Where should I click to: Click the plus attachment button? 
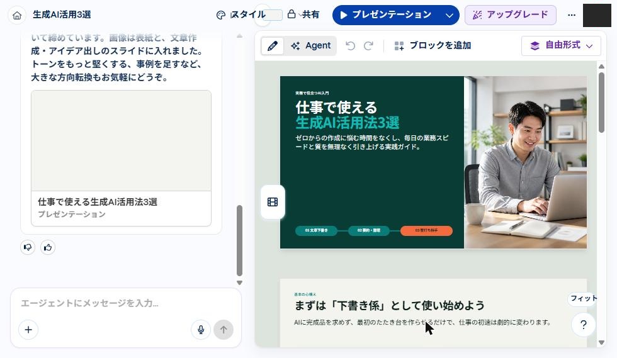(28, 330)
